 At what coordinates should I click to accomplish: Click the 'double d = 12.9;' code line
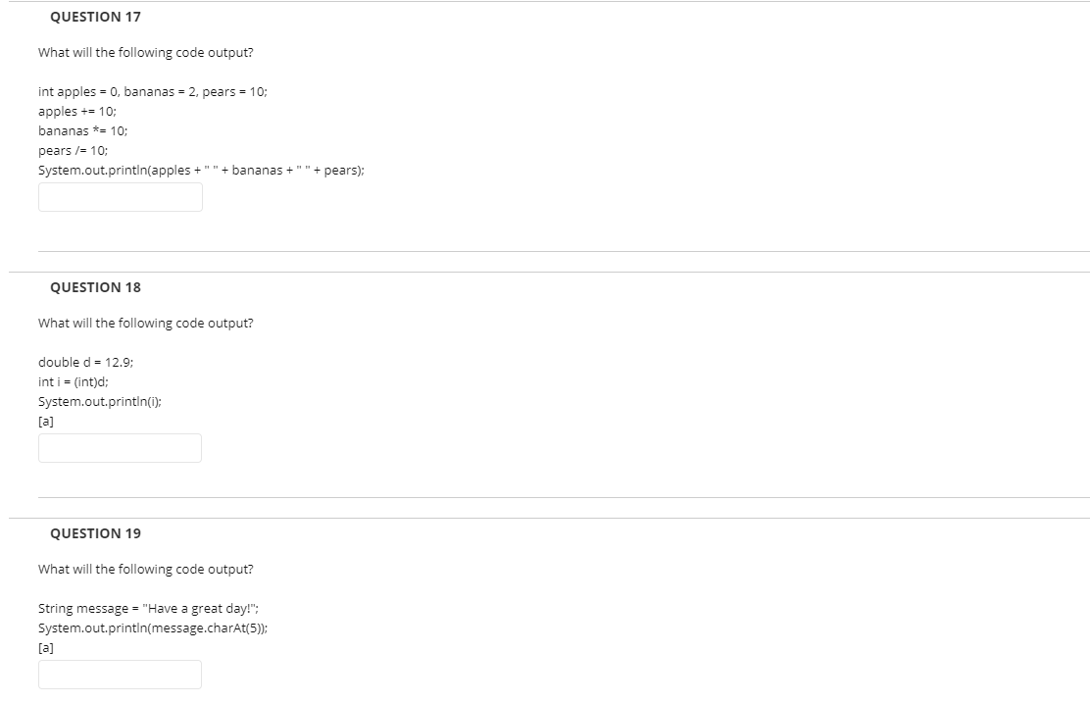coord(85,362)
